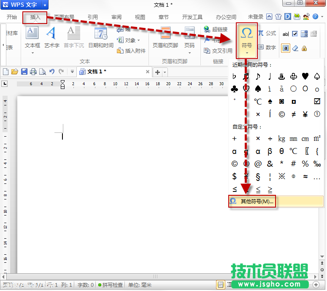Insert the § section symbol

258,177
